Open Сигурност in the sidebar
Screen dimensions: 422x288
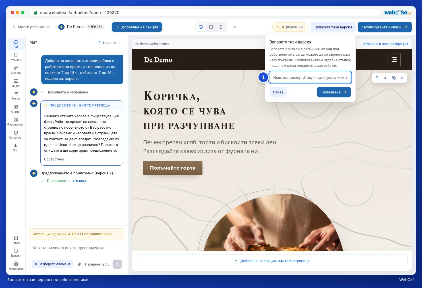click(x=16, y=135)
